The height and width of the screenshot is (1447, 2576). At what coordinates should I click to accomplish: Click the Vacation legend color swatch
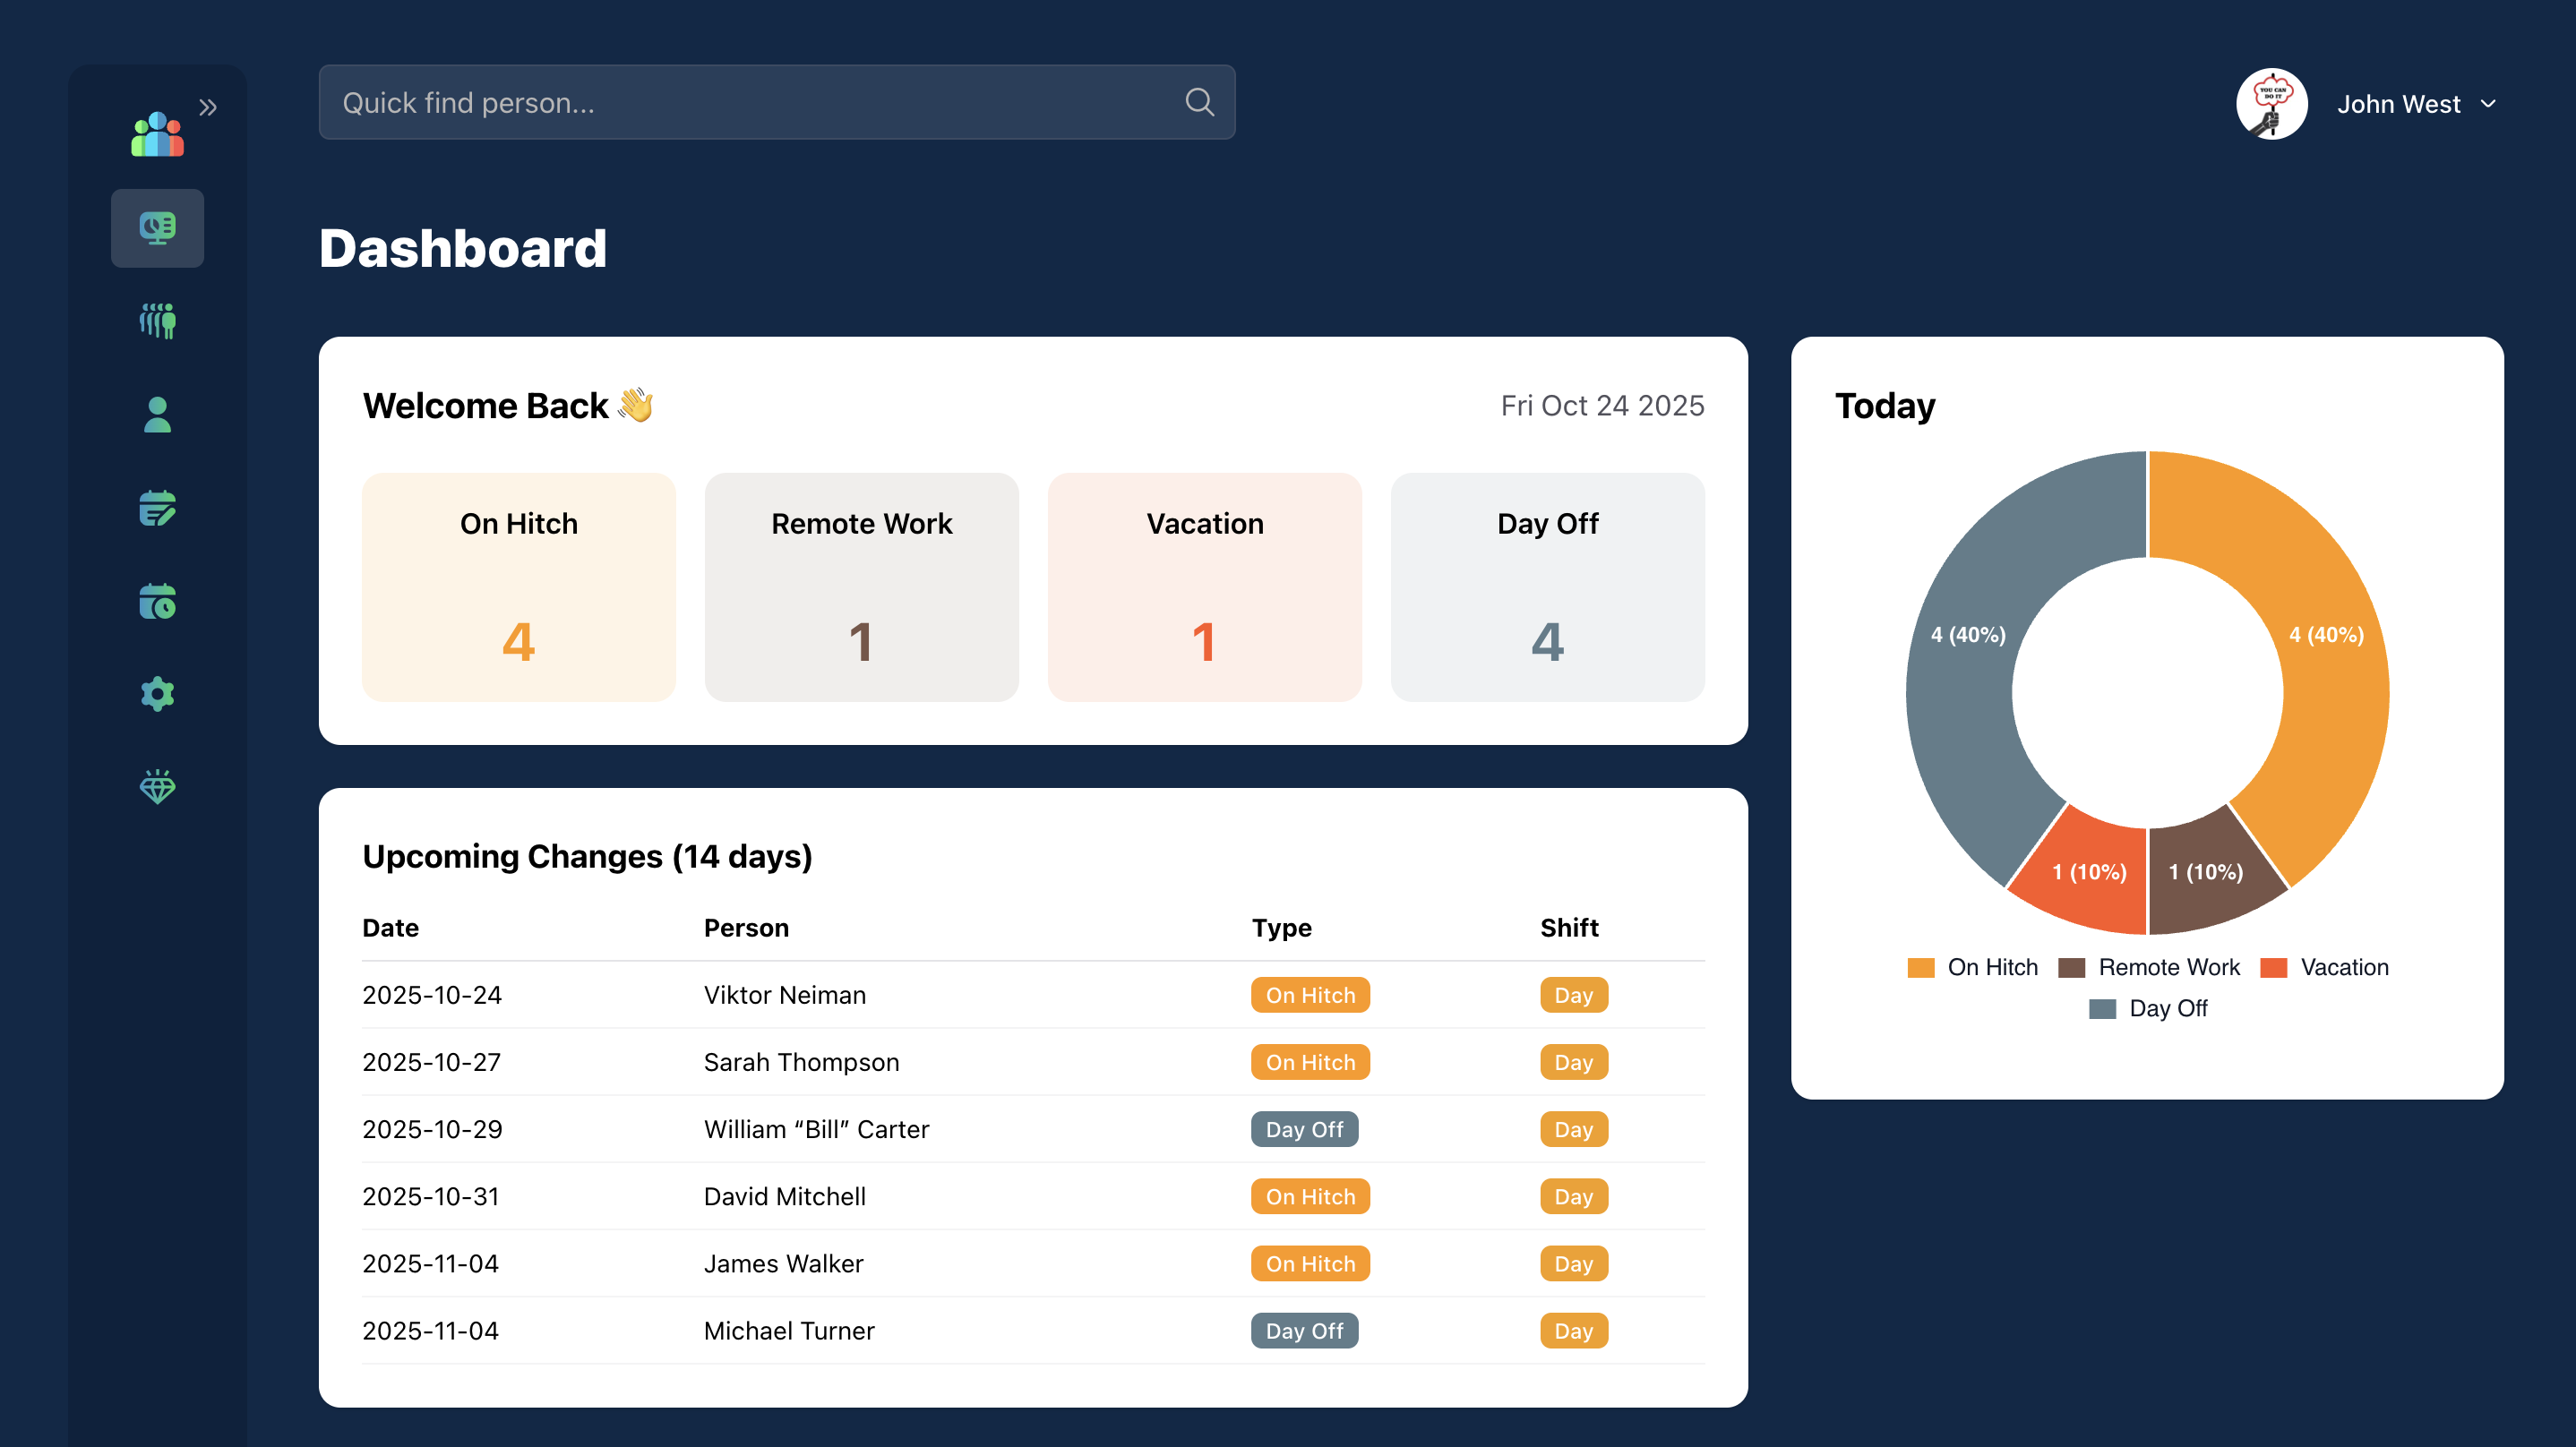(x=2273, y=967)
